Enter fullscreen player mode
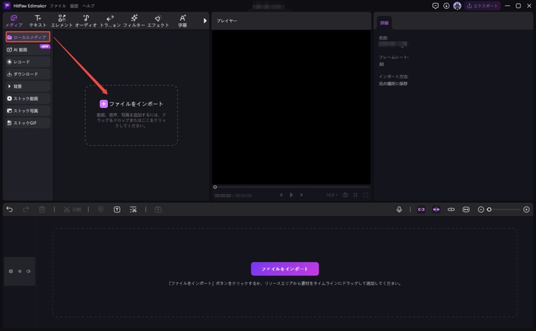The width and height of the screenshot is (536, 331). click(365, 195)
